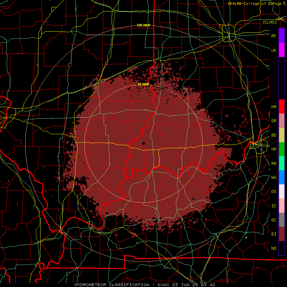Click the GC gray legend swatch
The image size is (287, 287).
(x=282, y=220)
